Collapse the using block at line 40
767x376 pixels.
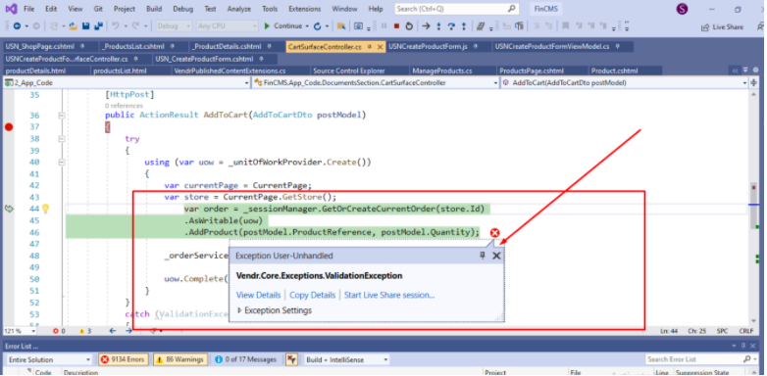point(62,163)
